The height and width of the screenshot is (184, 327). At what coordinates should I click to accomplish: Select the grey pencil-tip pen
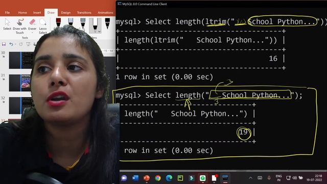(x=83, y=24)
